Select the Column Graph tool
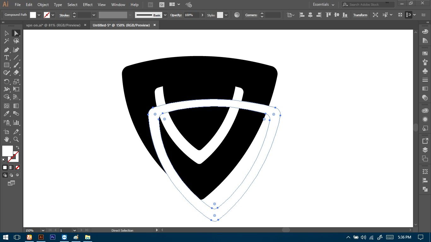Screen dimensions: 431x242 (16, 122)
